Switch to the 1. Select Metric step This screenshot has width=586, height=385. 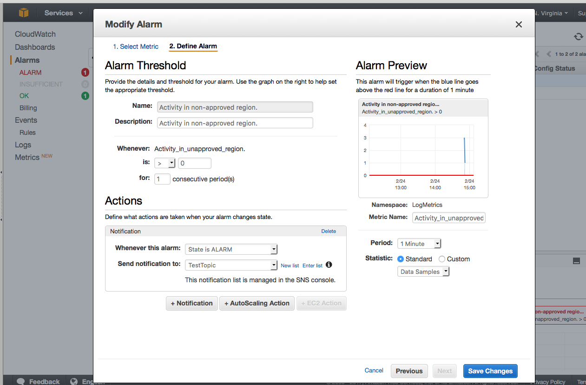click(x=136, y=46)
